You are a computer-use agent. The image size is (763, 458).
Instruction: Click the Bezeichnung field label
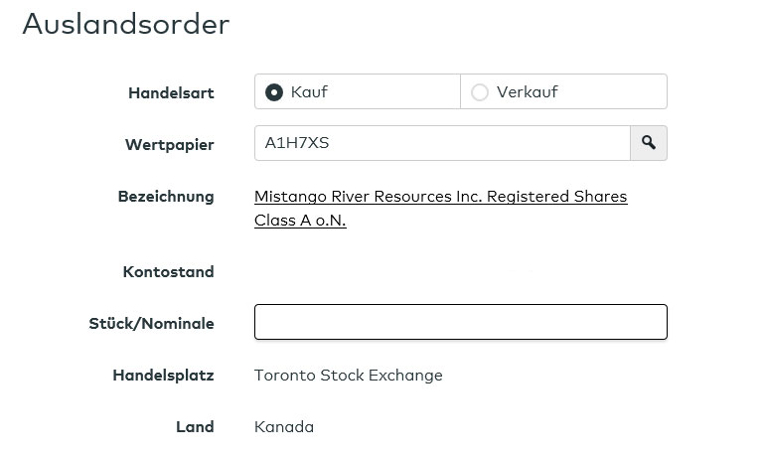tap(166, 197)
